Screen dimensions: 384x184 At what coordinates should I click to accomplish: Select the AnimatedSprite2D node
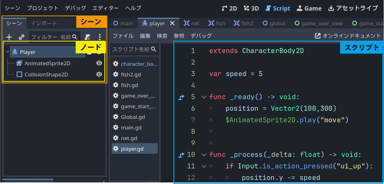[x=48, y=63]
